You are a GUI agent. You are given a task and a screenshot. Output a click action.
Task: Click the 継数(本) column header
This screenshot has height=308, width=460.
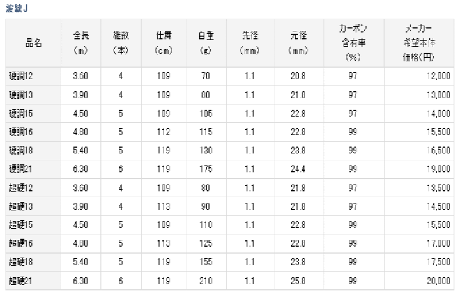click(121, 43)
